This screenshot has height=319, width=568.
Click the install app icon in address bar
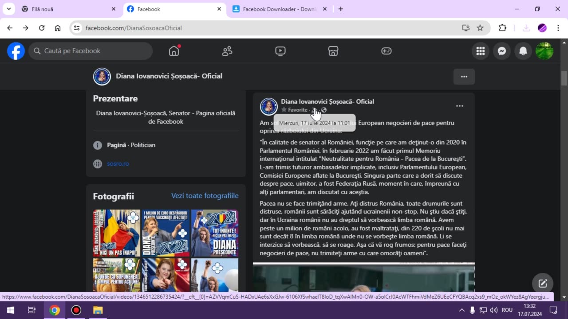465,28
